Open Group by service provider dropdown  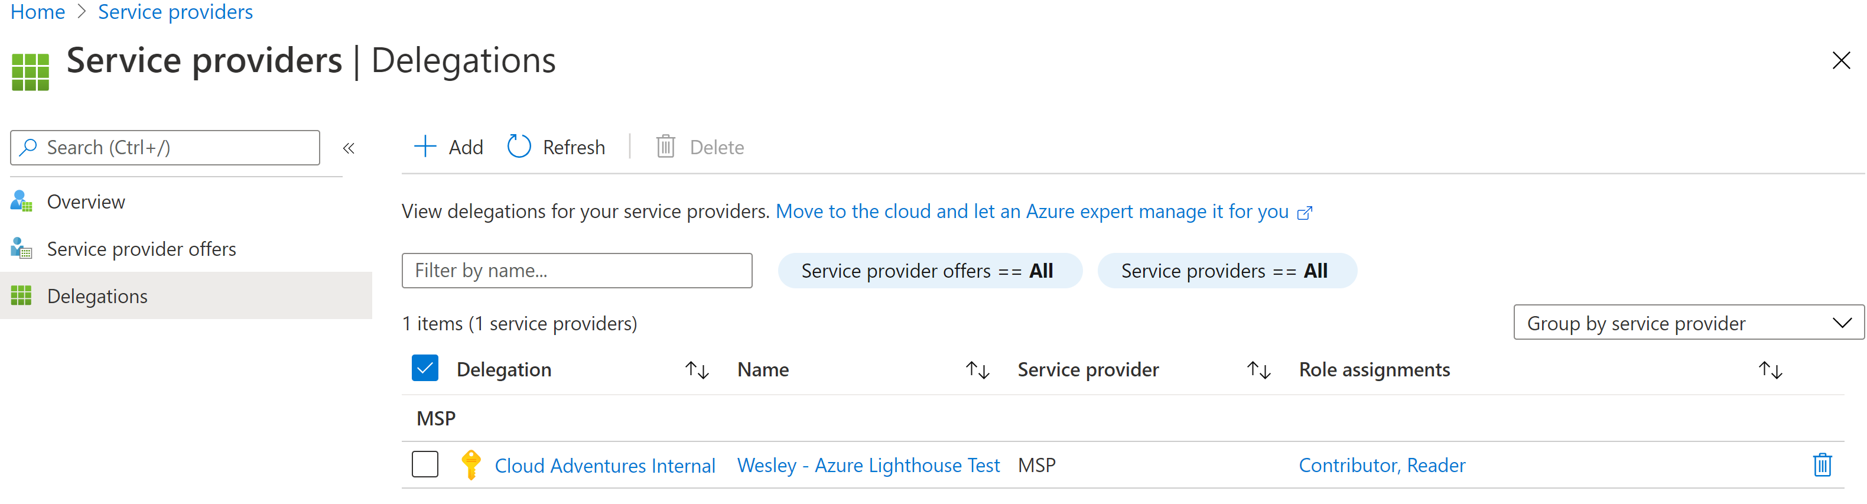(x=1689, y=323)
